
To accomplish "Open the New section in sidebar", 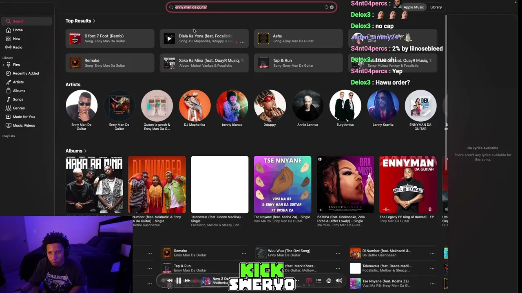I will [26, 39].
